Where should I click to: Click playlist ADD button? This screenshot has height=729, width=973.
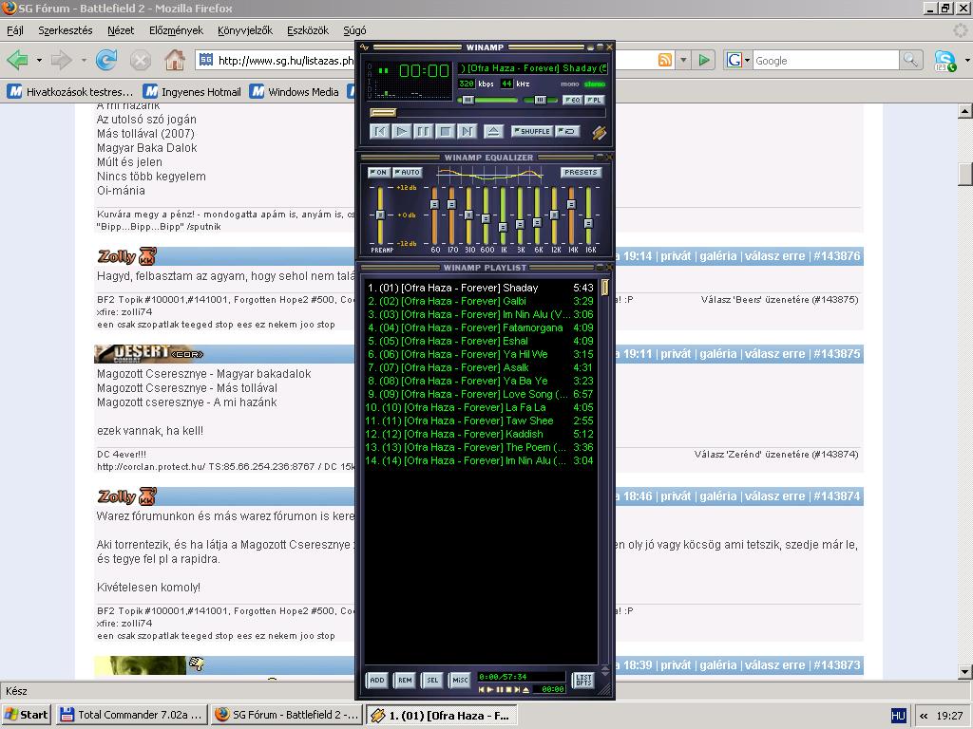(377, 681)
